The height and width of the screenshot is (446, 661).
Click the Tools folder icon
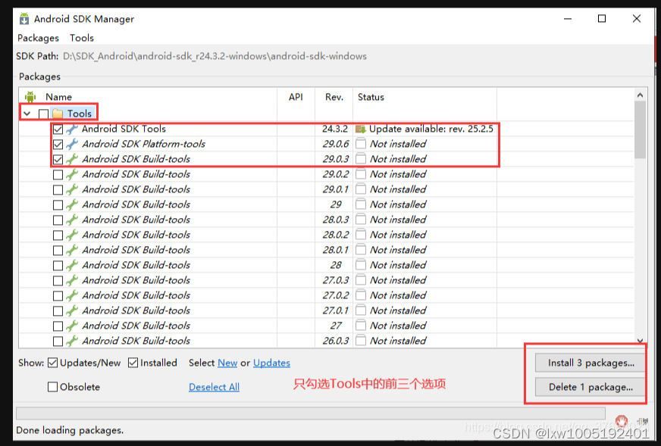pyautogui.click(x=58, y=114)
